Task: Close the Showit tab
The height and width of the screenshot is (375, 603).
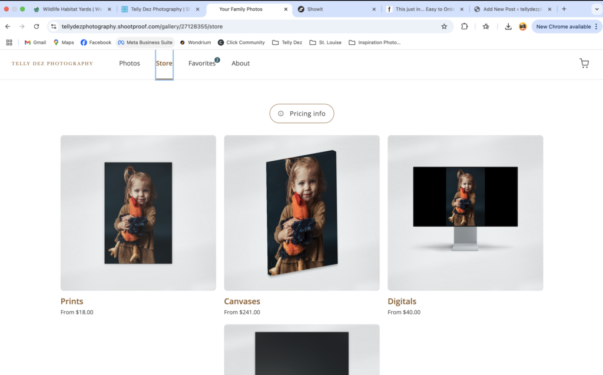Action: pyautogui.click(x=374, y=9)
